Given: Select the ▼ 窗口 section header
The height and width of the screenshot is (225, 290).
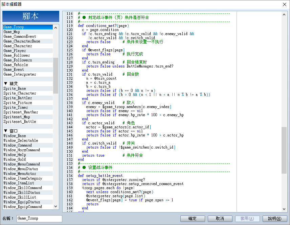Looking at the screenshot, I should click(28, 131).
